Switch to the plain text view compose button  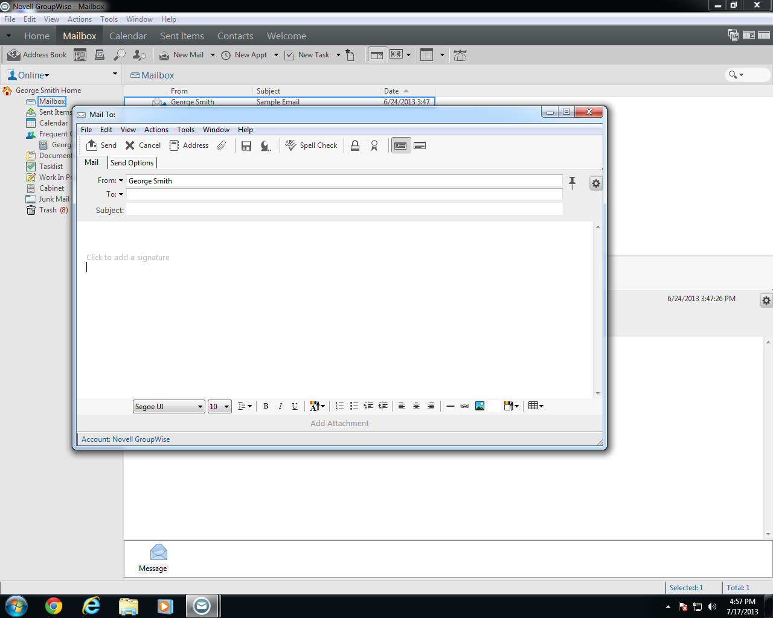pyautogui.click(x=420, y=145)
